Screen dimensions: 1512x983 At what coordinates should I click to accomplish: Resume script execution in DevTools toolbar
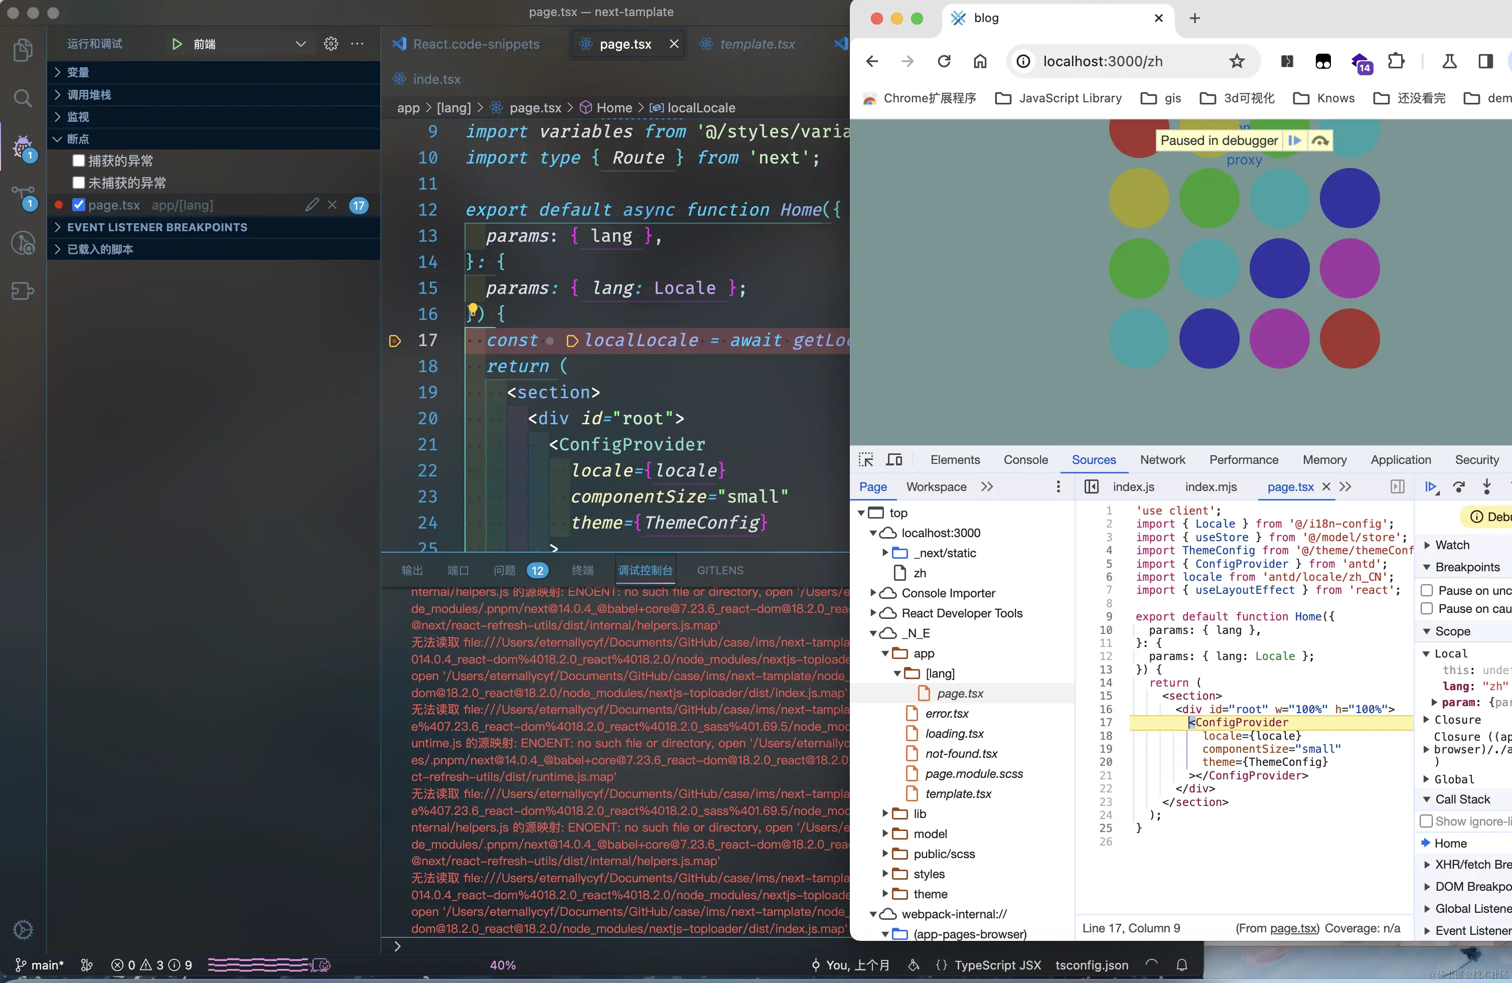click(1430, 487)
